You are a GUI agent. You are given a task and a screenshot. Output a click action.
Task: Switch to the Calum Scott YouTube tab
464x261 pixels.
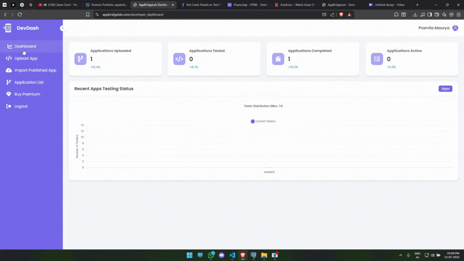click(x=58, y=5)
